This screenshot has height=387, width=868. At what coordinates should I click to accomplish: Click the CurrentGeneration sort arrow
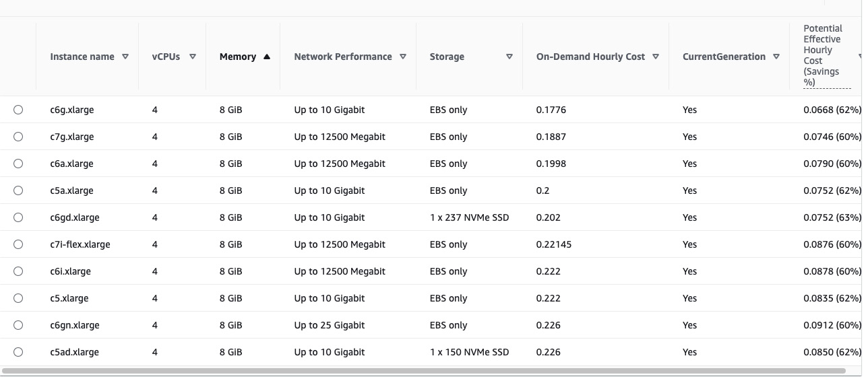(x=776, y=57)
